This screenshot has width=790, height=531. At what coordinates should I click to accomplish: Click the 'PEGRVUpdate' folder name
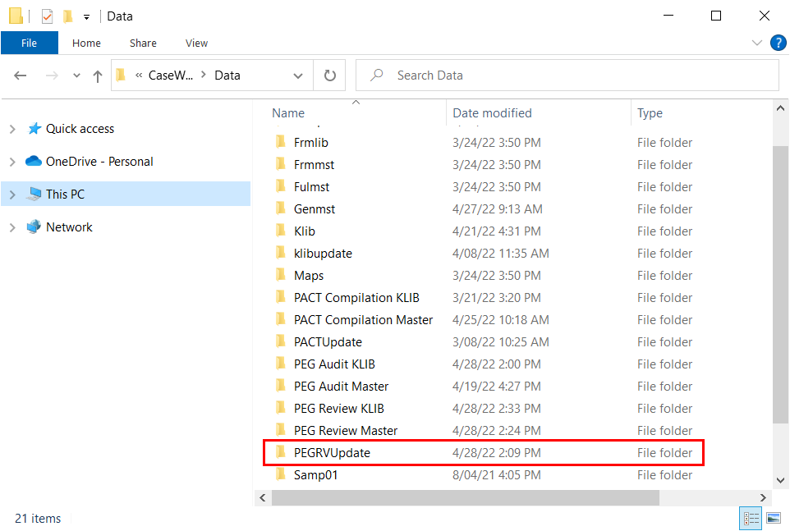pos(332,453)
